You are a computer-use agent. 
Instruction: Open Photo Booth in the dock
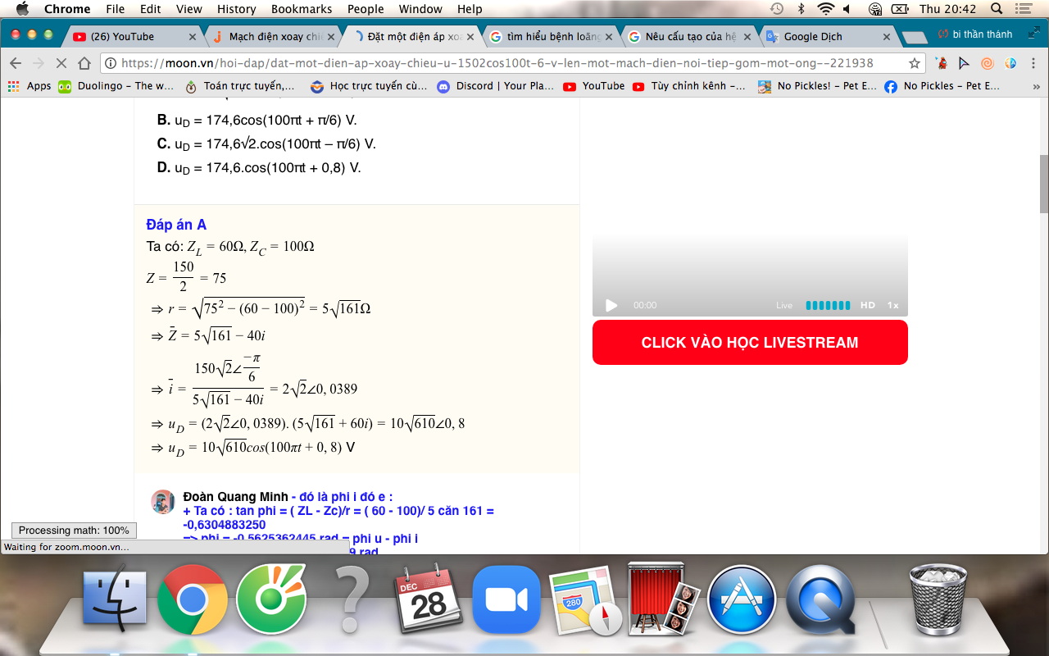click(x=664, y=599)
